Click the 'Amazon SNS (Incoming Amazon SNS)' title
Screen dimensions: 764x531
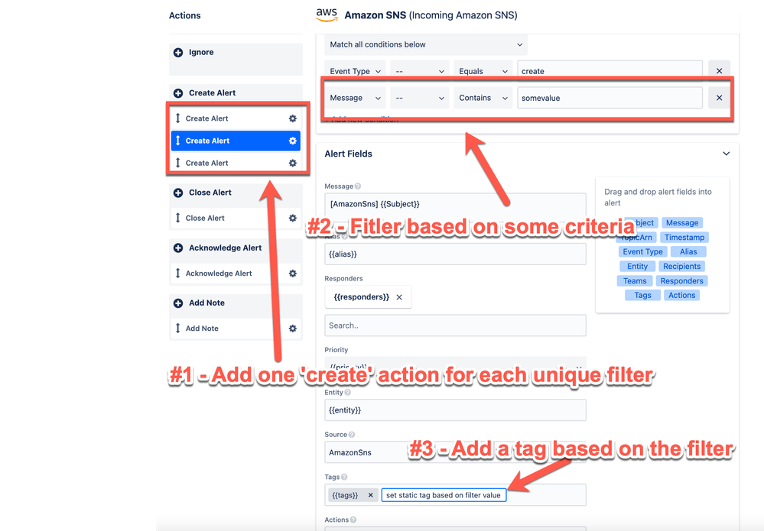[x=431, y=15]
